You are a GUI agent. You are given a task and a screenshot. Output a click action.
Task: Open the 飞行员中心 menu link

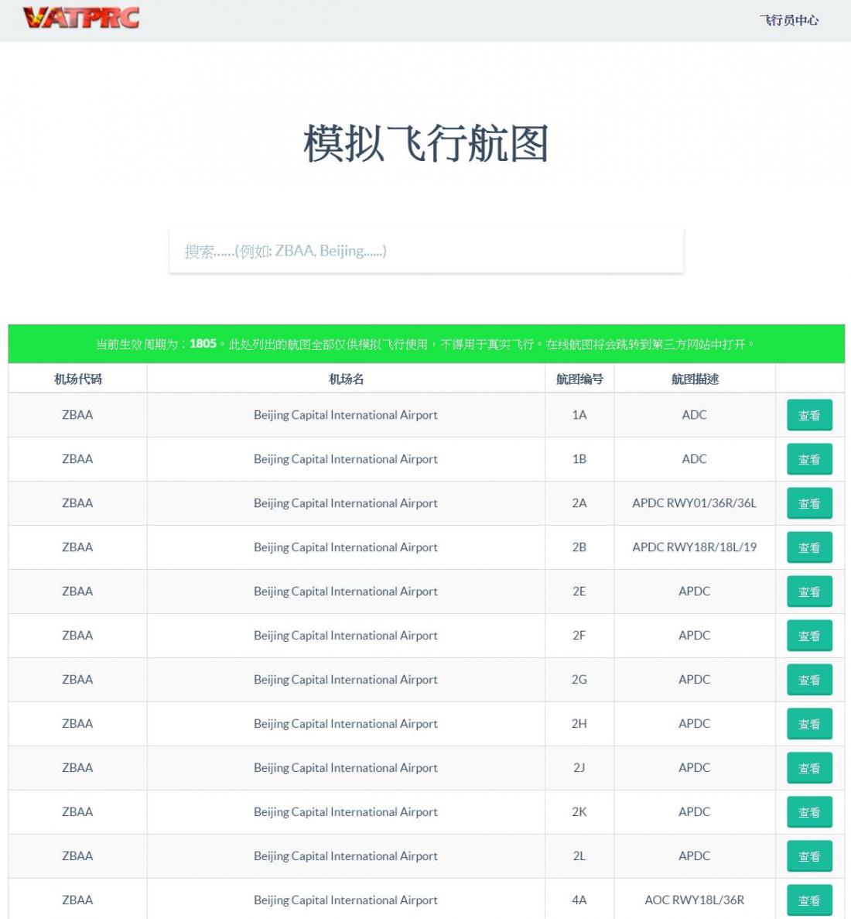point(789,20)
